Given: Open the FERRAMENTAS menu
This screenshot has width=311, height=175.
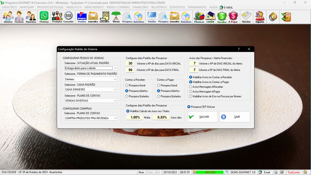Looking at the screenshot, I should [197, 7].
